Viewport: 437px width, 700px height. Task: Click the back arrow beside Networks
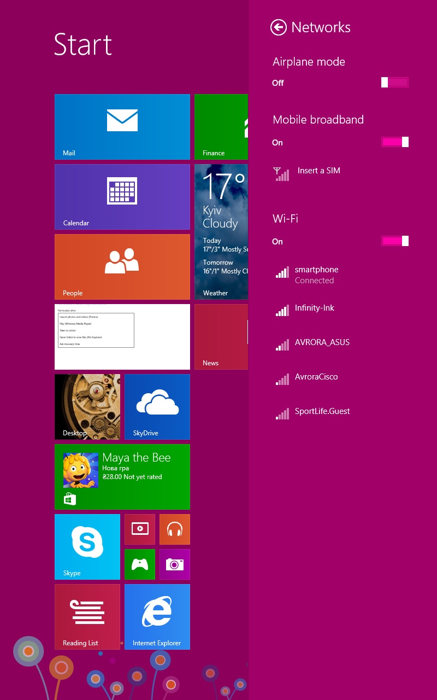tap(279, 27)
